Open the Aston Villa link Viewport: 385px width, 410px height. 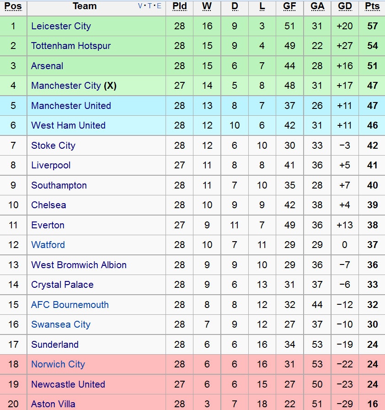point(53,404)
